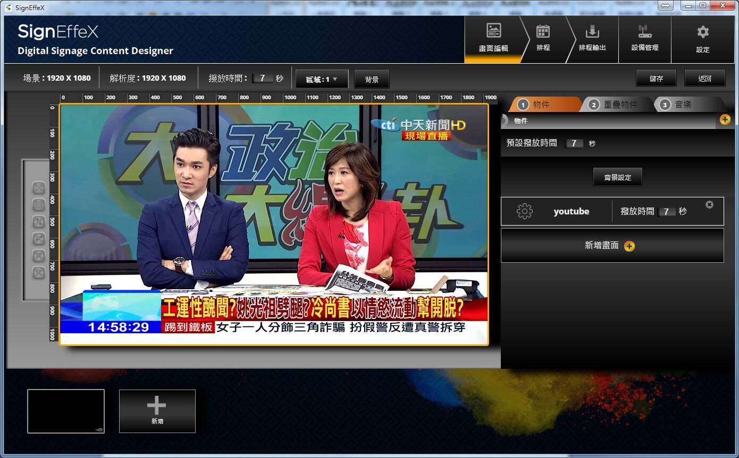Screen dimensions: 739x458
Task: Click the youtube item's gear settings icon
Action: click(x=524, y=211)
